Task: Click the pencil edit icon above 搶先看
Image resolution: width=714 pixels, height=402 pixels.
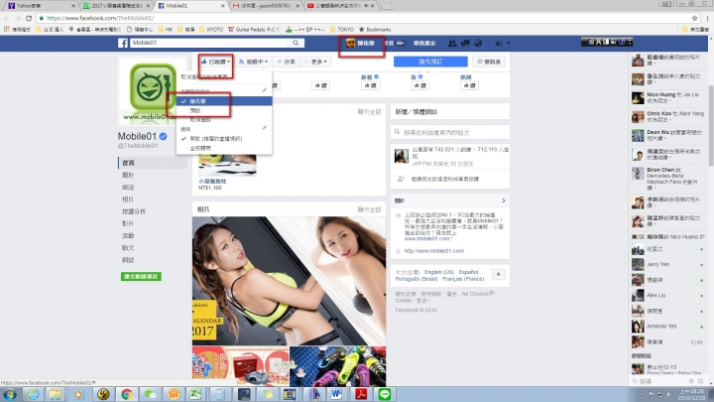Action: (264, 90)
